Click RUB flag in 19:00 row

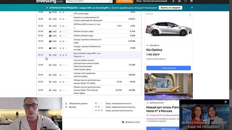point(50,12)
